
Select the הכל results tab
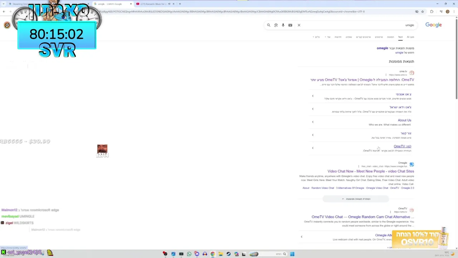[400, 37]
